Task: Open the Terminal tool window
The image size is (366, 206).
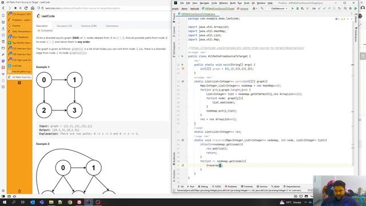Action: tap(246, 187)
